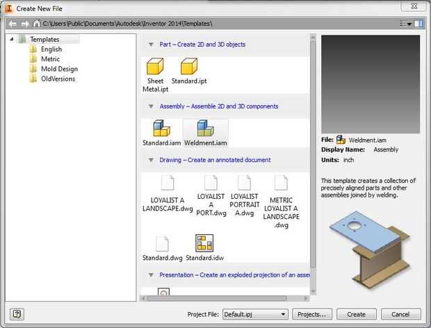Select the Sheet Metal.ipt template icon
This screenshot has width=431, height=328.
(155, 67)
